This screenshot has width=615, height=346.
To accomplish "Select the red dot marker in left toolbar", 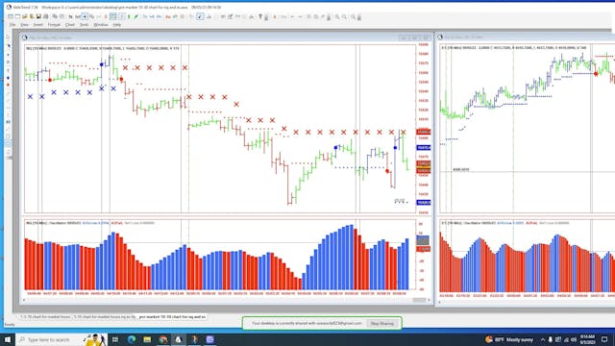I will coord(8,85).
